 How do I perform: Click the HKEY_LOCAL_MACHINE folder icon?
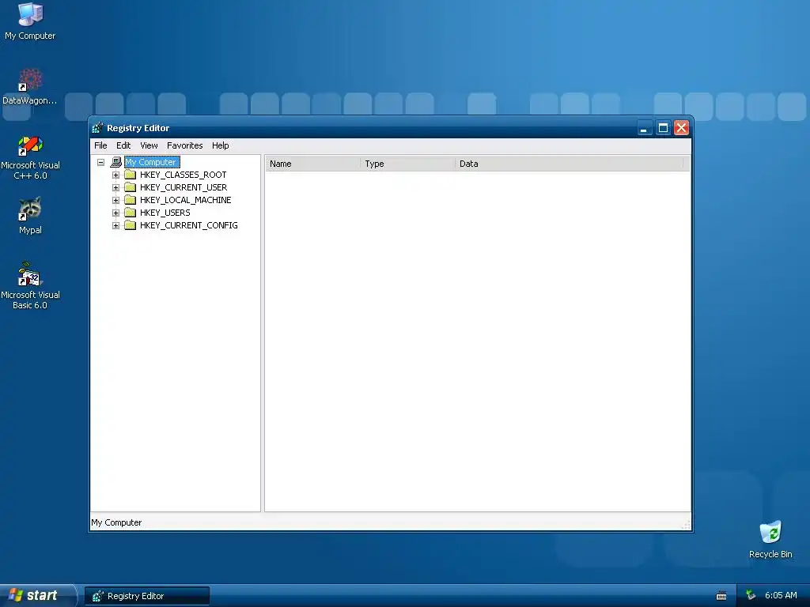[x=131, y=200]
